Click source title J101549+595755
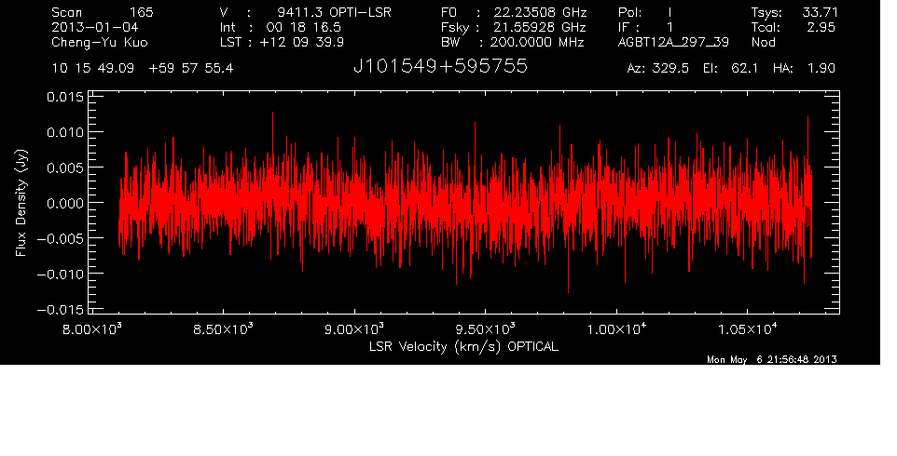This screenshot has width=897, height=456. (440, 67)
